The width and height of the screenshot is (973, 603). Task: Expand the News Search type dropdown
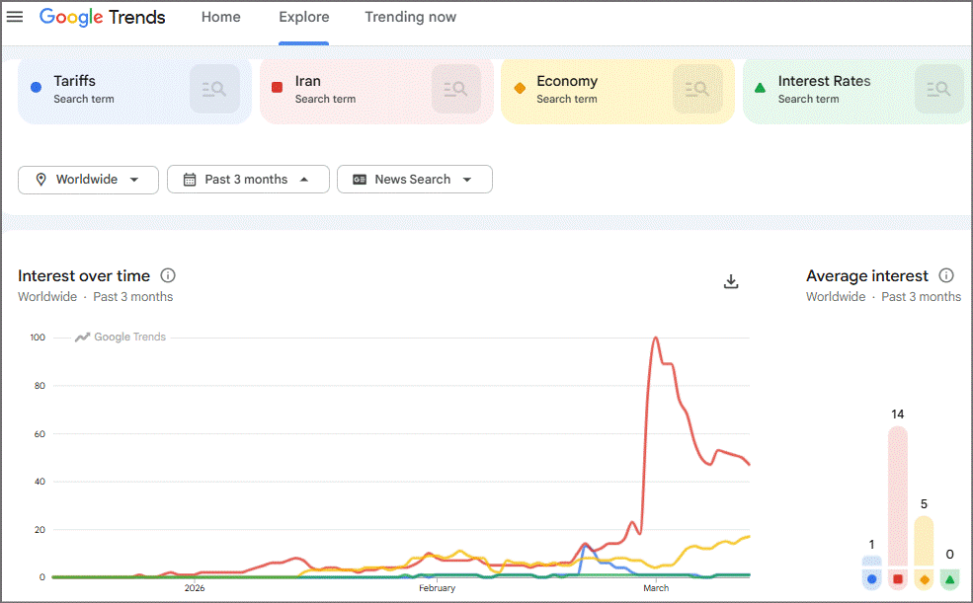pyautogui.click(x=415, y=180)
